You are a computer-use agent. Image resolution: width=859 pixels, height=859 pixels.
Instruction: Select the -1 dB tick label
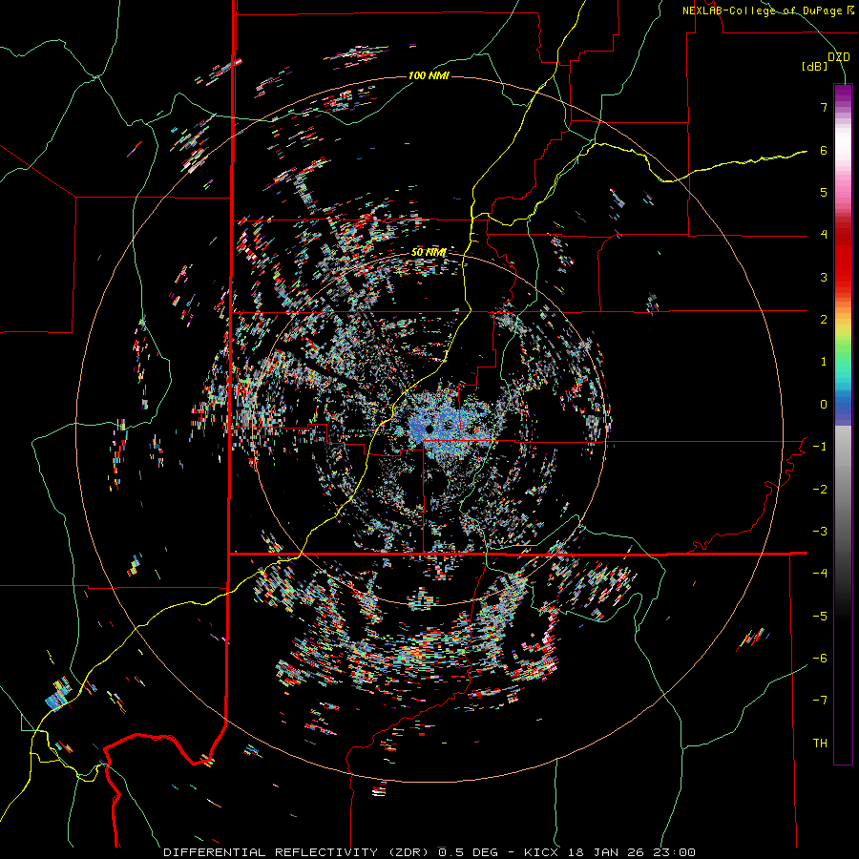[x=820, y=446]
